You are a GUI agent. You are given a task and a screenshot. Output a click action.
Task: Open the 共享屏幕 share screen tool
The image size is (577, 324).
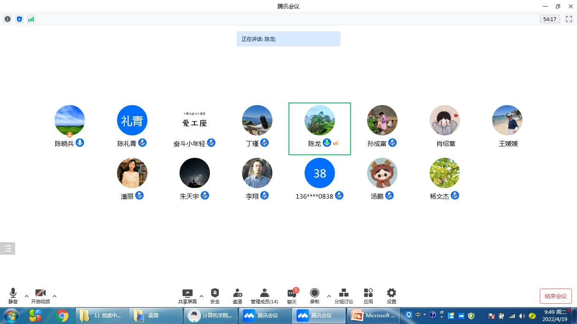point(187,296)
